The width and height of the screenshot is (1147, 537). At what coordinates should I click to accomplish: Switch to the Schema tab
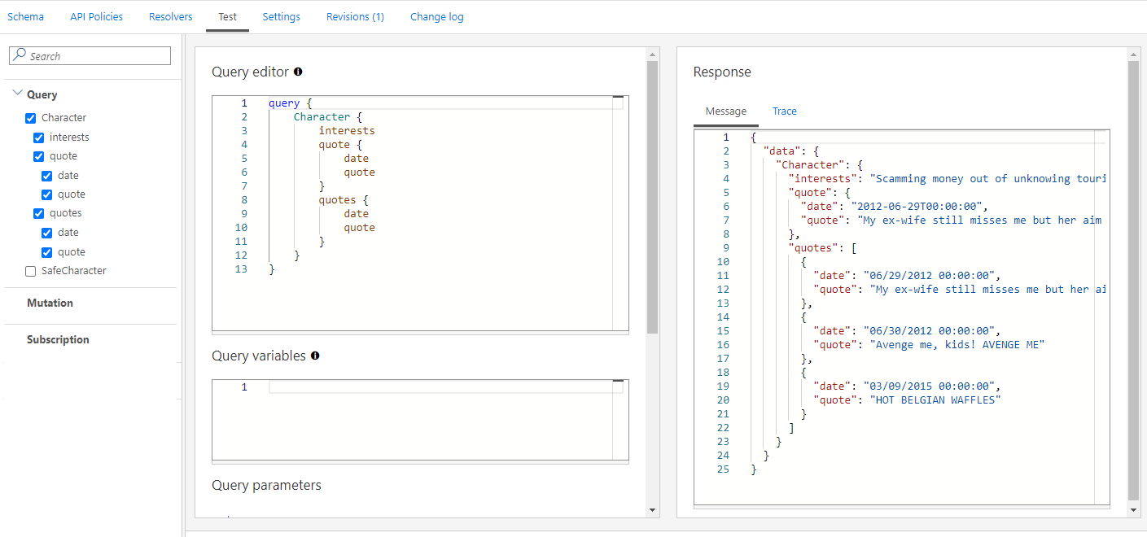tap(25, 16)
